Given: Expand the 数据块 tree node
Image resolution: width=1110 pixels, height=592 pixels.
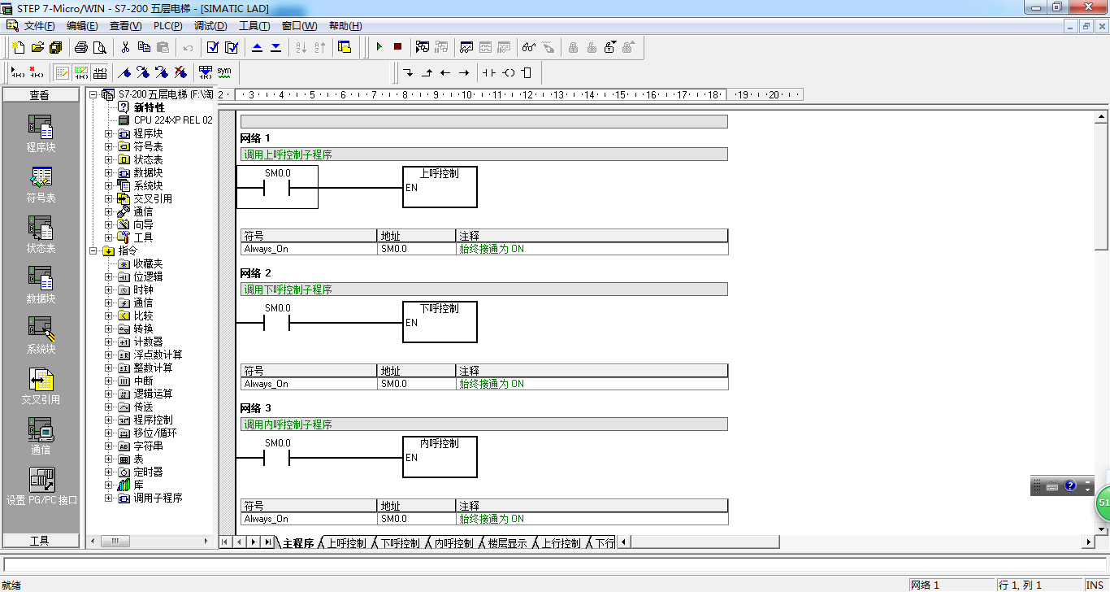Looking at the screenshot, I should click(x=109, y=172).
